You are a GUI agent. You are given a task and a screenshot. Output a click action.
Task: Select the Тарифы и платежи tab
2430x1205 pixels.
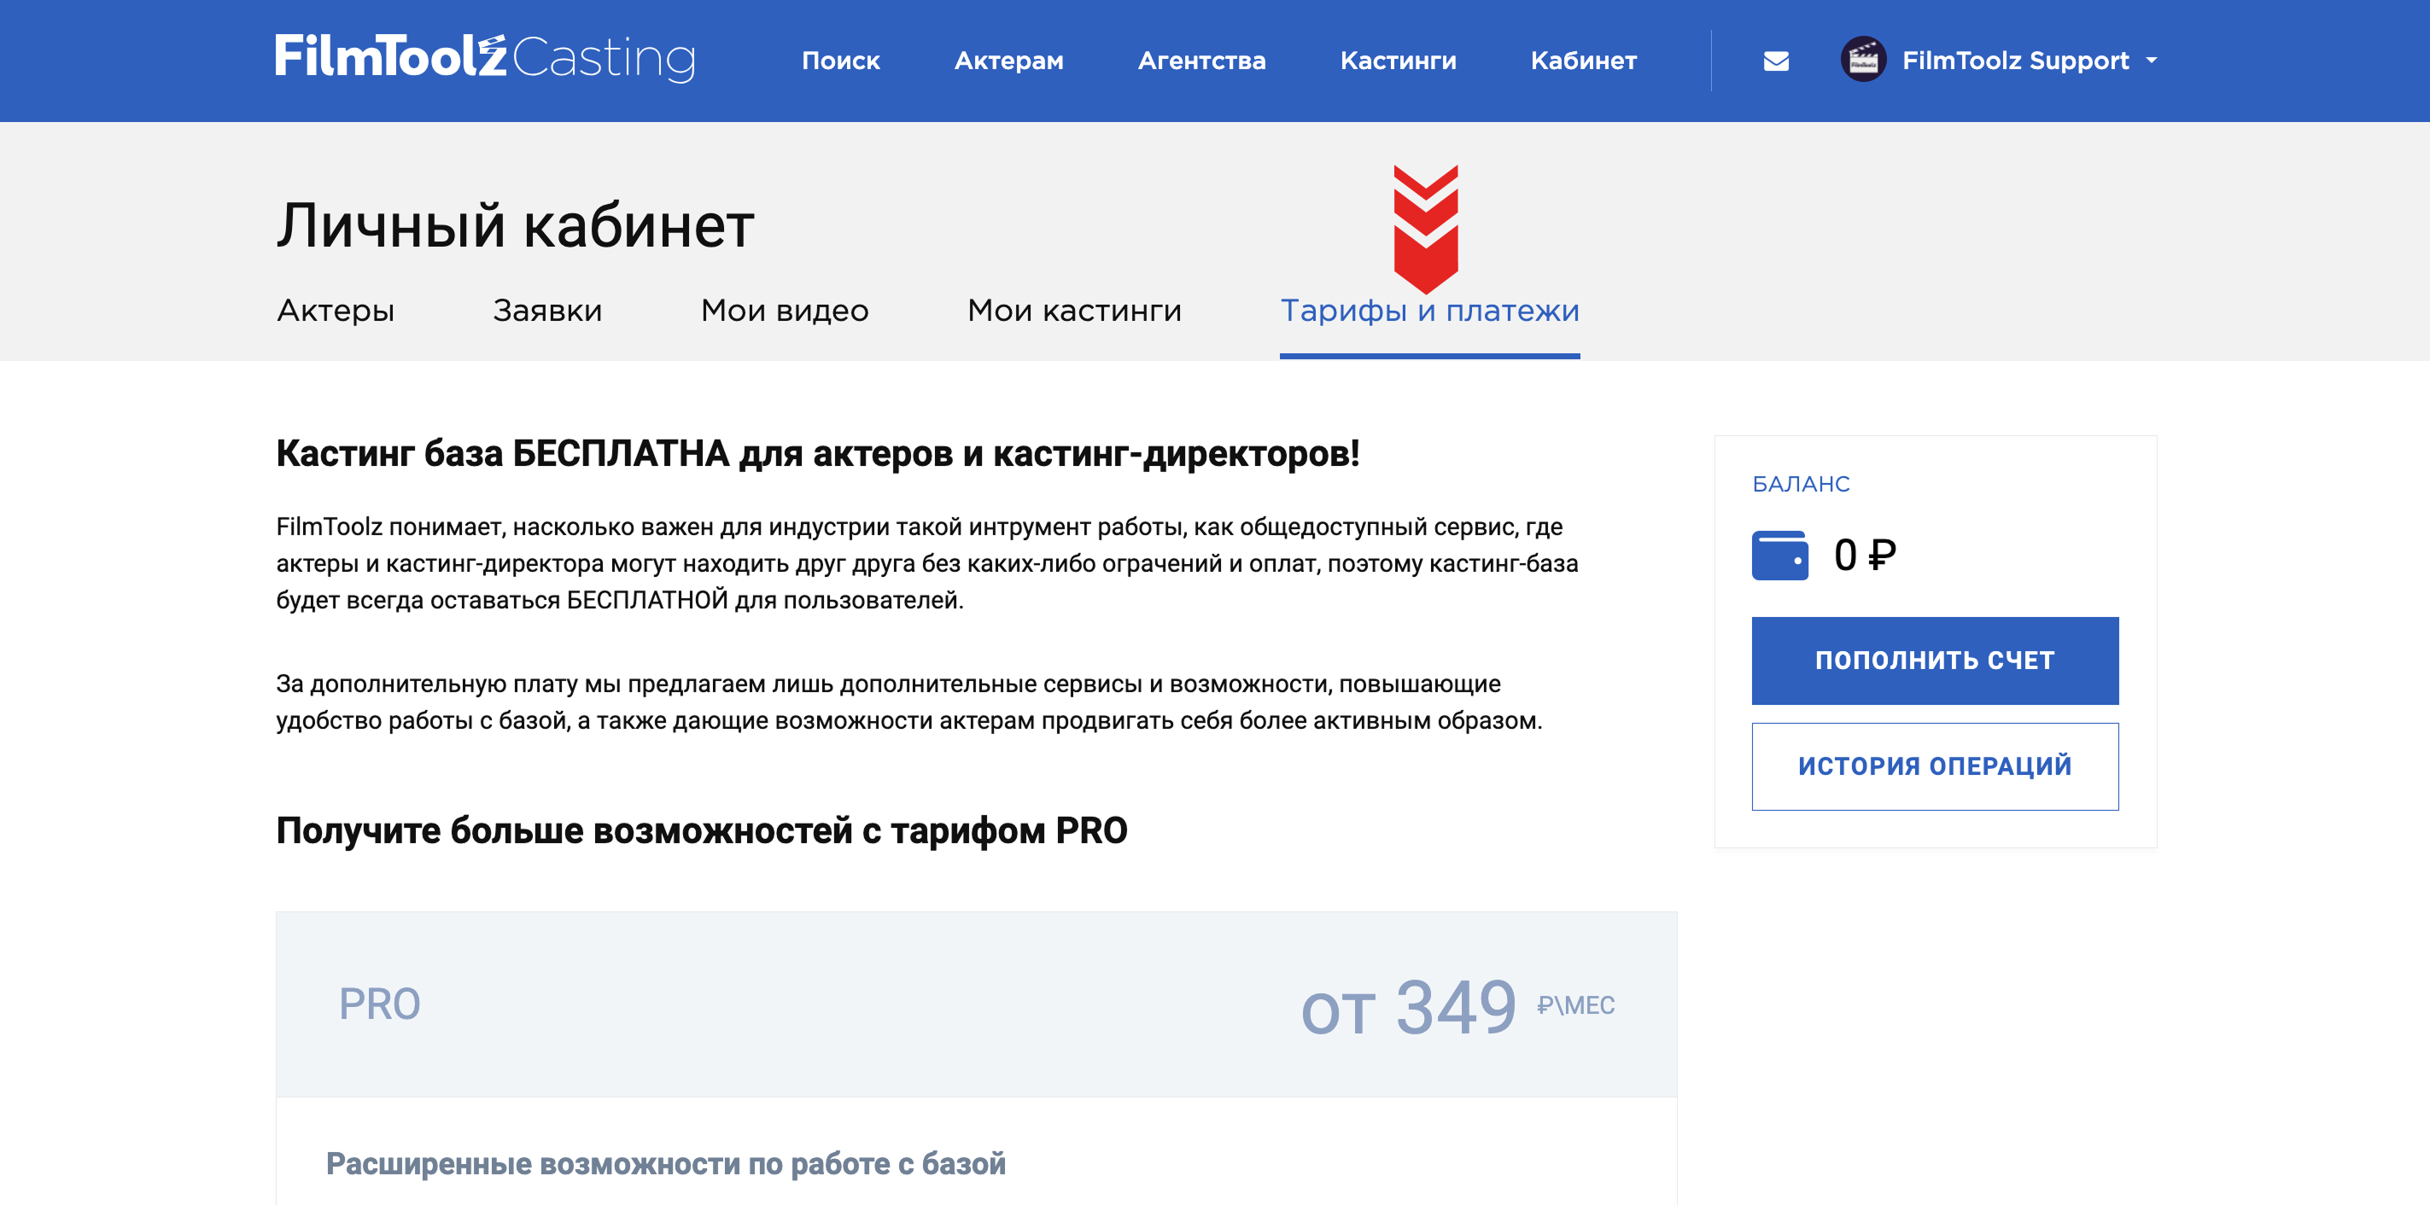tap(1428, 310)
